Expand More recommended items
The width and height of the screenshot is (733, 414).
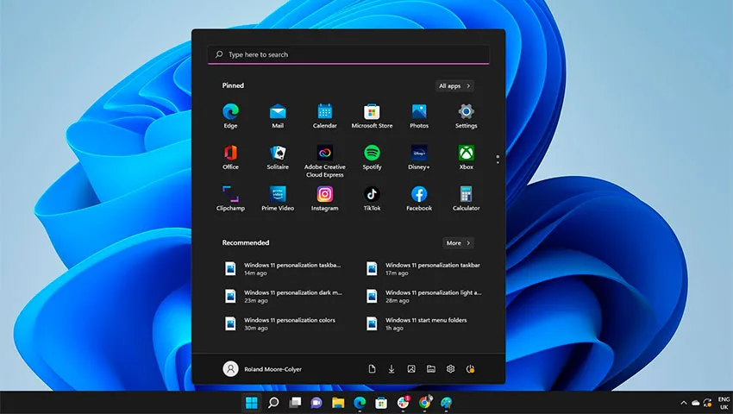coord(458,242)
